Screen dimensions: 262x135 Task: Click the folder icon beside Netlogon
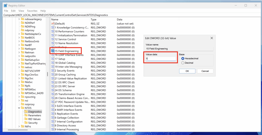tap(22, 49)
